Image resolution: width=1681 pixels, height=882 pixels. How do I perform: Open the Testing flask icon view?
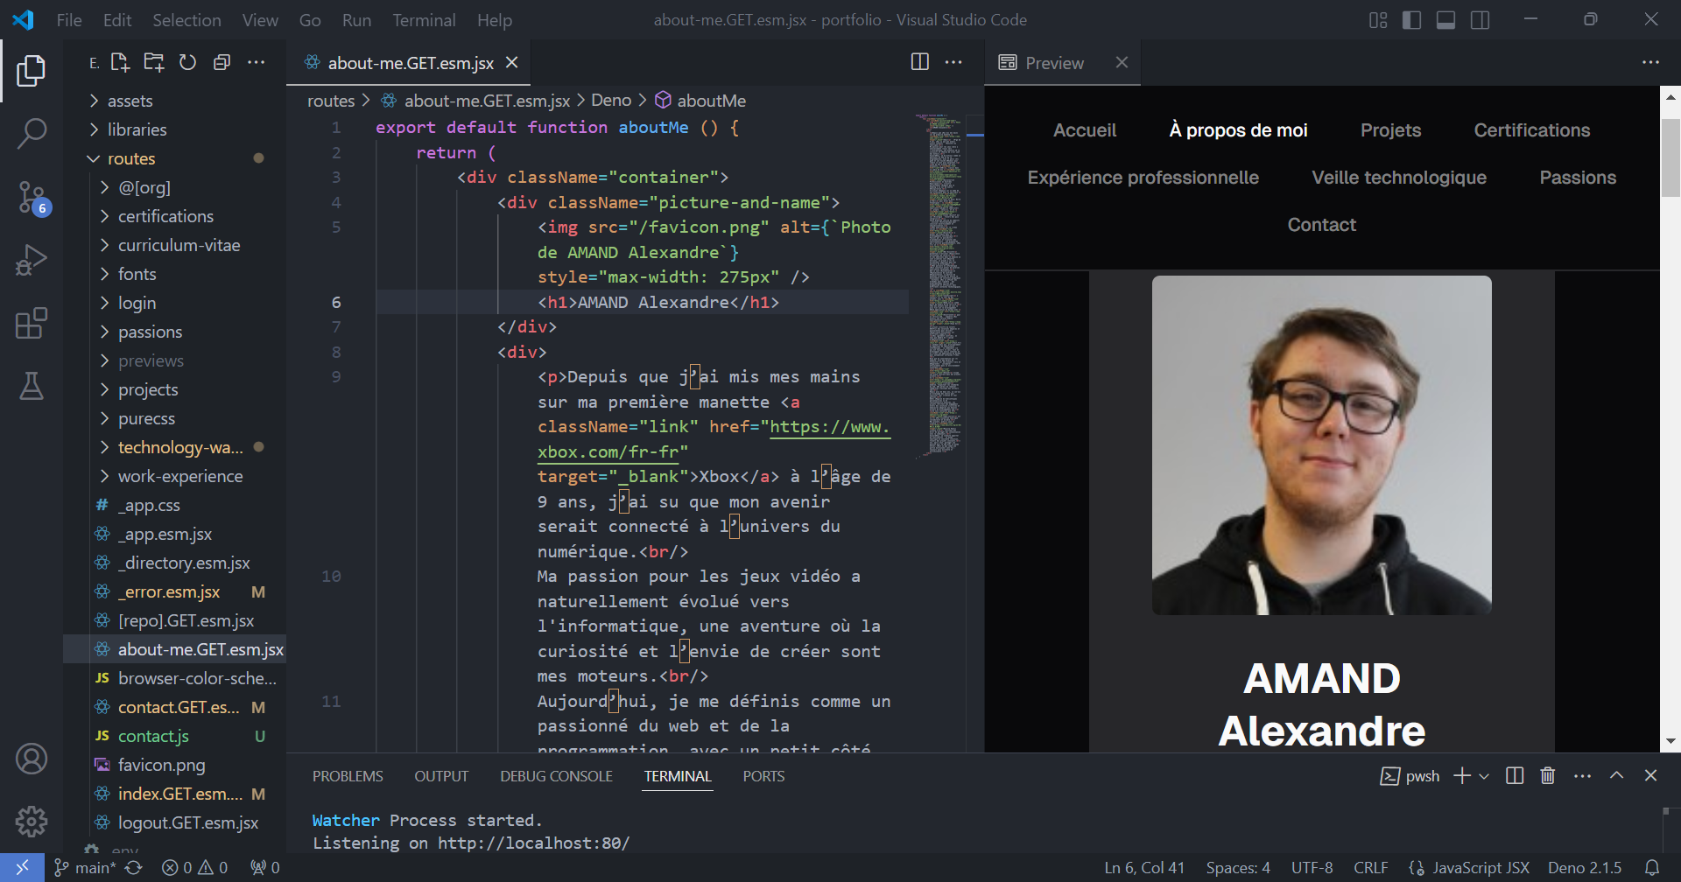tap(32, 386)
